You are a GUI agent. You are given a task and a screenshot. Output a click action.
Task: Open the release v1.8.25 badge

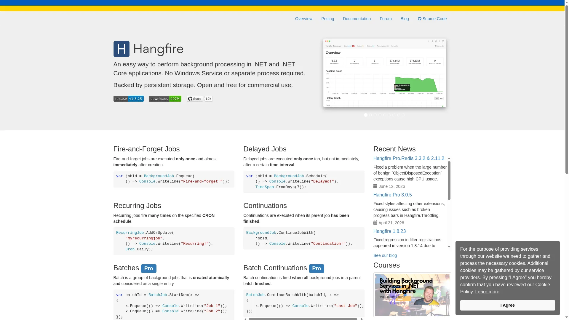[128, 99]
